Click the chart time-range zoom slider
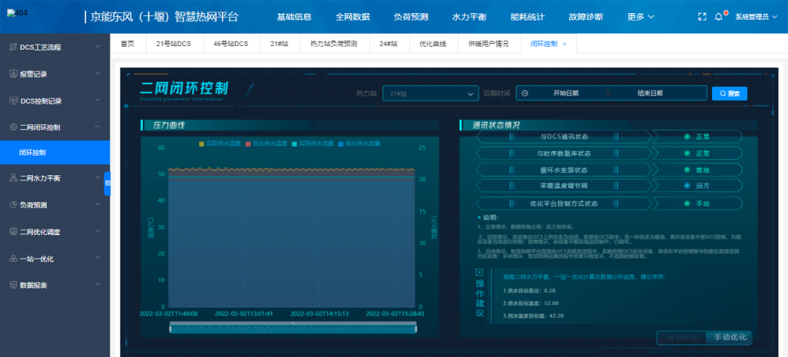 pos(292,329)
